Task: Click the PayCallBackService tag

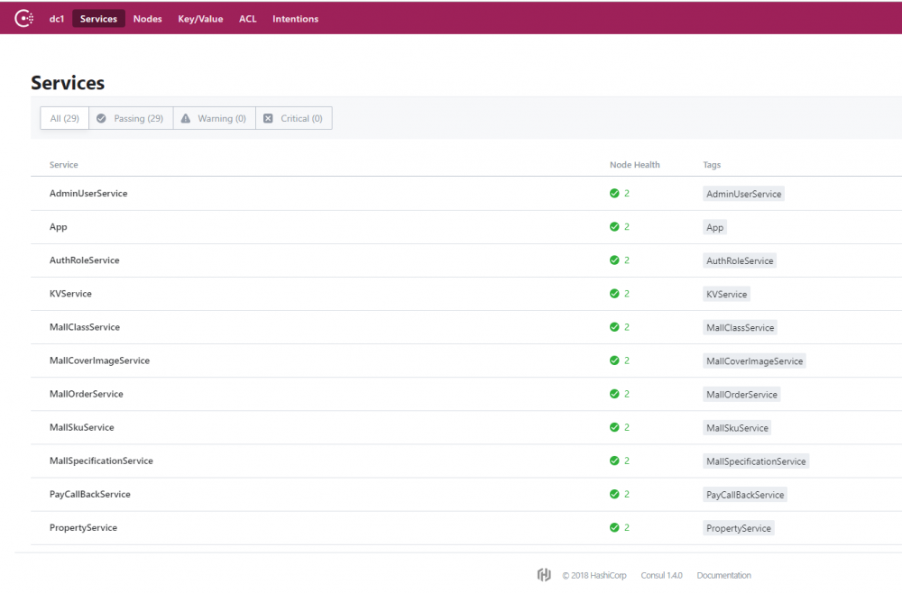Action: [745, 495]
